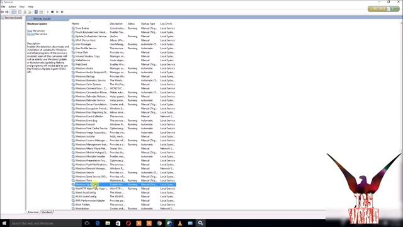Screen dimensions: 403x227
Task: Open VLC media player from taskbar
Action: pos(180,223)
